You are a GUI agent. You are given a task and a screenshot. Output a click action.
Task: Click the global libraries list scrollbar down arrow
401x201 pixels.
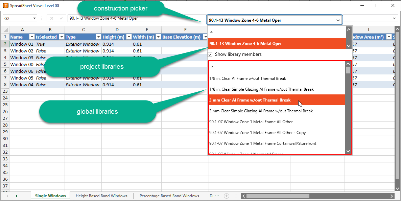click(x=348, y=151)
